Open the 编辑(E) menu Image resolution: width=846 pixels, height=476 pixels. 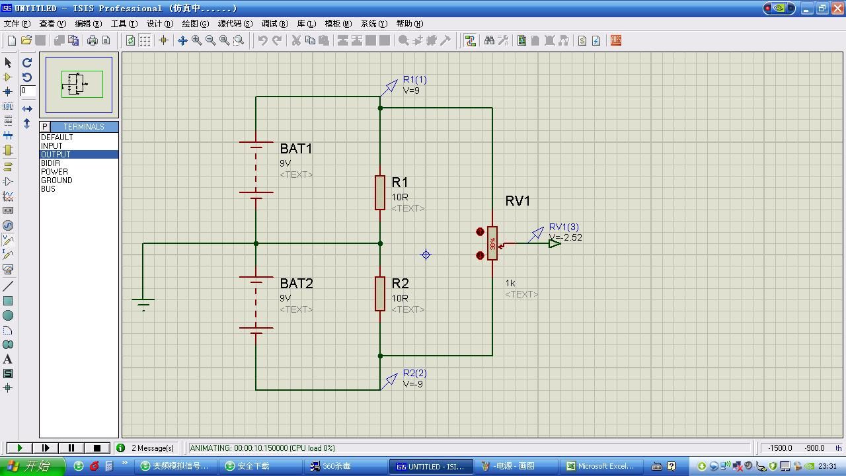88,23
